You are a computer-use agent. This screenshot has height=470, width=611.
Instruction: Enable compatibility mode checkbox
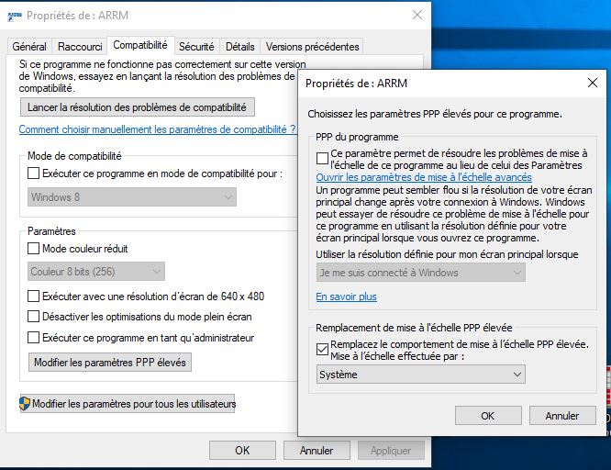point(34,173)
